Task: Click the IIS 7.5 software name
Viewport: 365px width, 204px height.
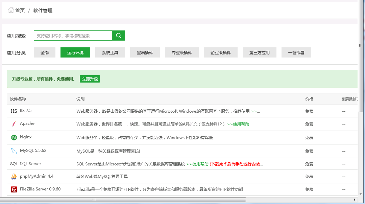Action: pos(26,111)
